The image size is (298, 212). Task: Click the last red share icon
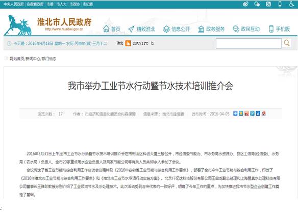(264, 114)
